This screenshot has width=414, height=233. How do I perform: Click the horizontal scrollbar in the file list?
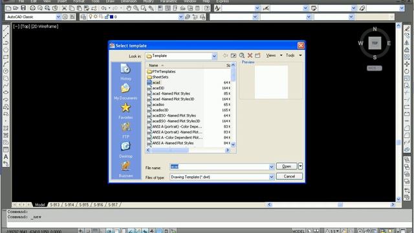coord(188,150)
